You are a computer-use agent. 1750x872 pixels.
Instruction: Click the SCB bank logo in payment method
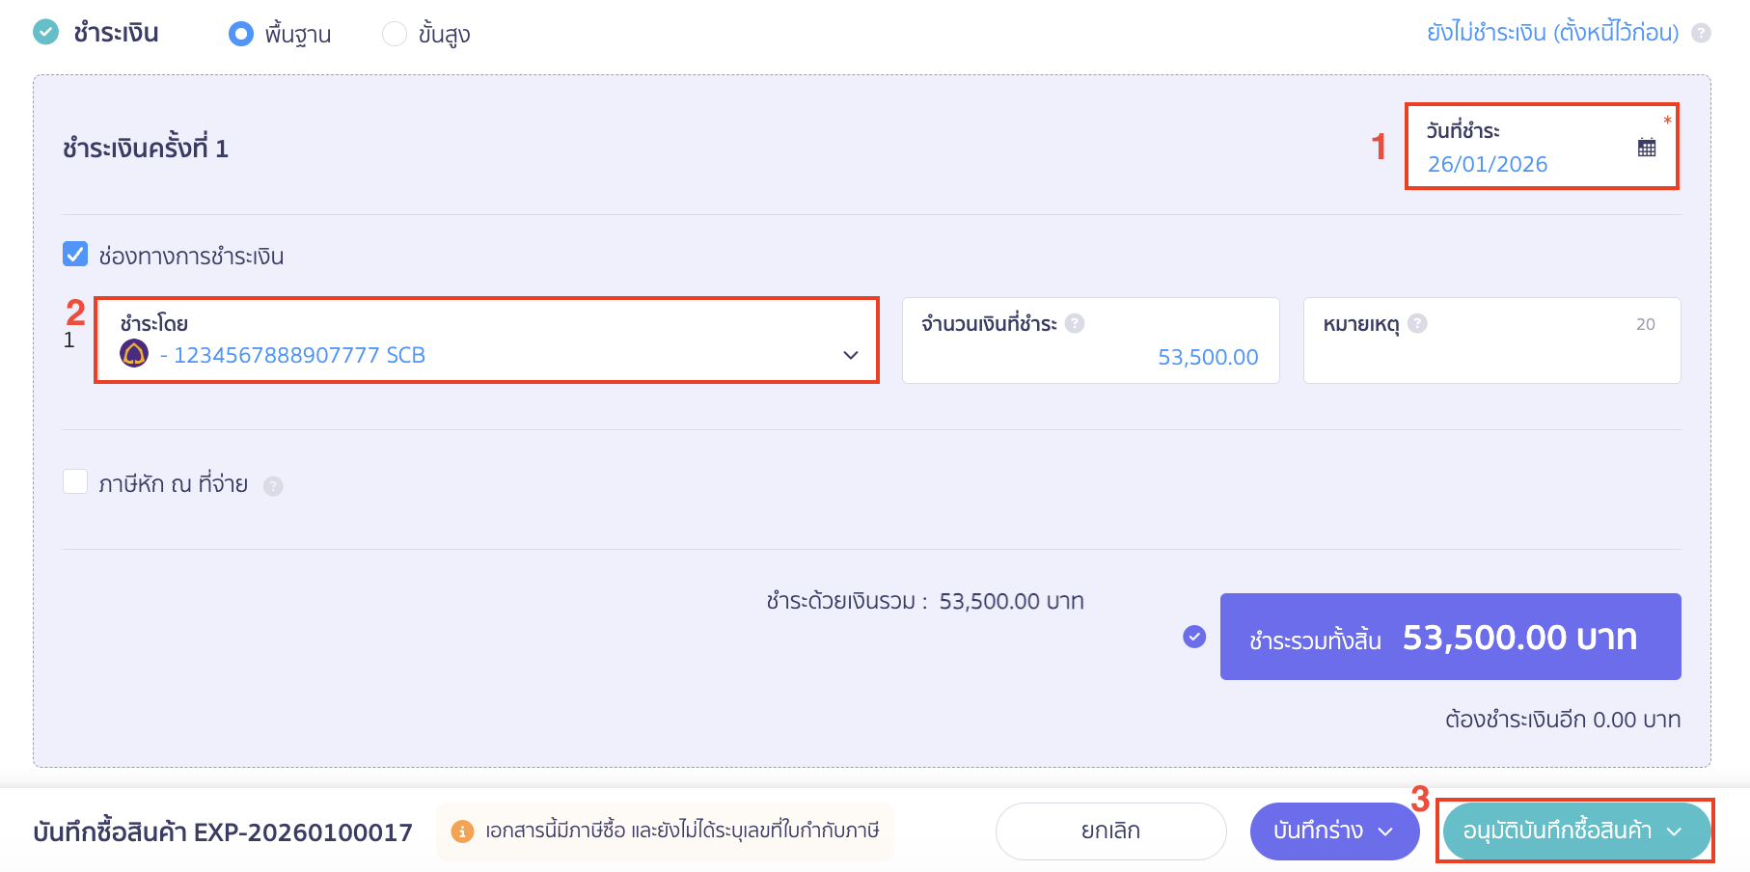(x=135, y=355)
